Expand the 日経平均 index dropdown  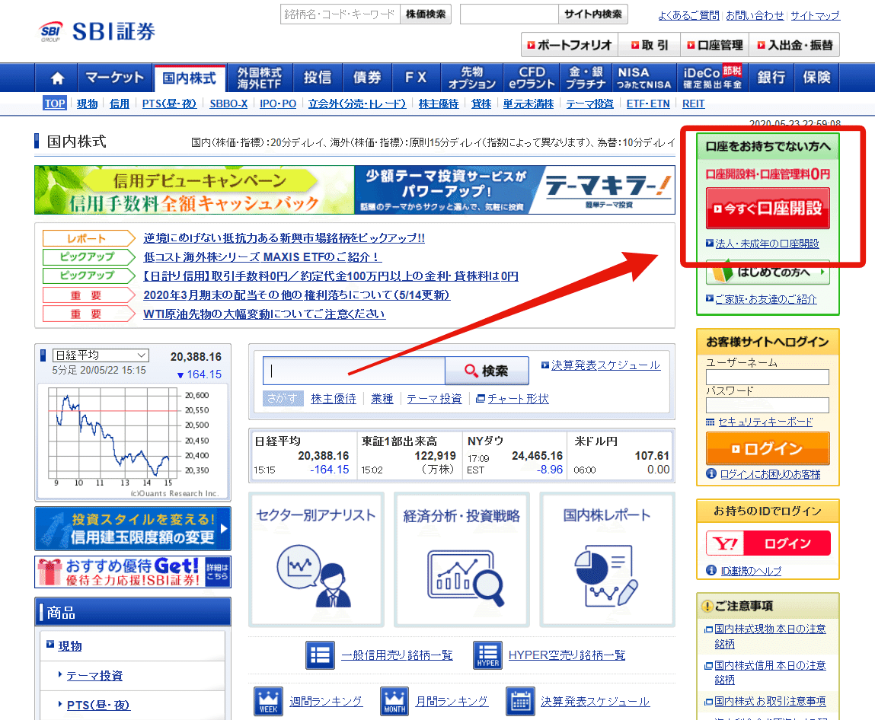(x=101, y=355)
